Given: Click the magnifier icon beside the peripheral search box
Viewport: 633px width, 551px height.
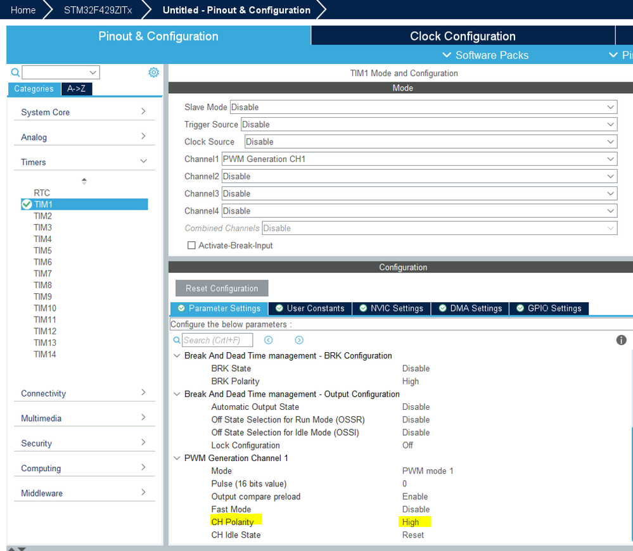Looking at the screenshot, I should [15, 72].
